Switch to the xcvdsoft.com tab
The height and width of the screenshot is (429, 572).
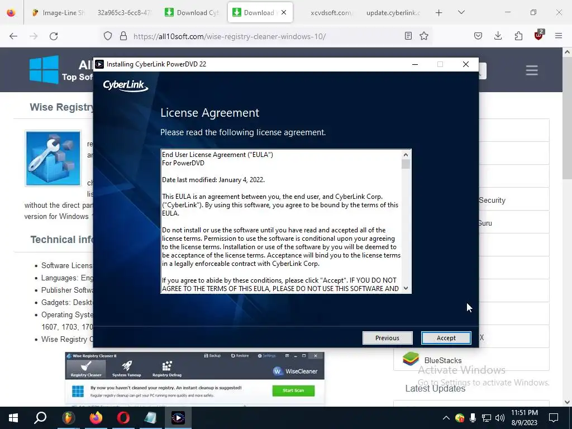(331, 13)
